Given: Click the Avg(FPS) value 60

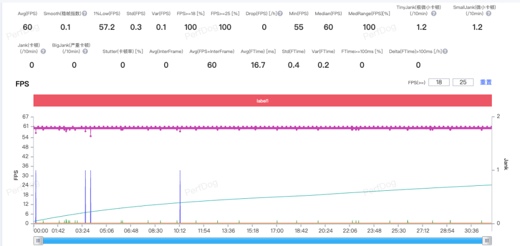Looking at the screenshot, I should point(28,27).
